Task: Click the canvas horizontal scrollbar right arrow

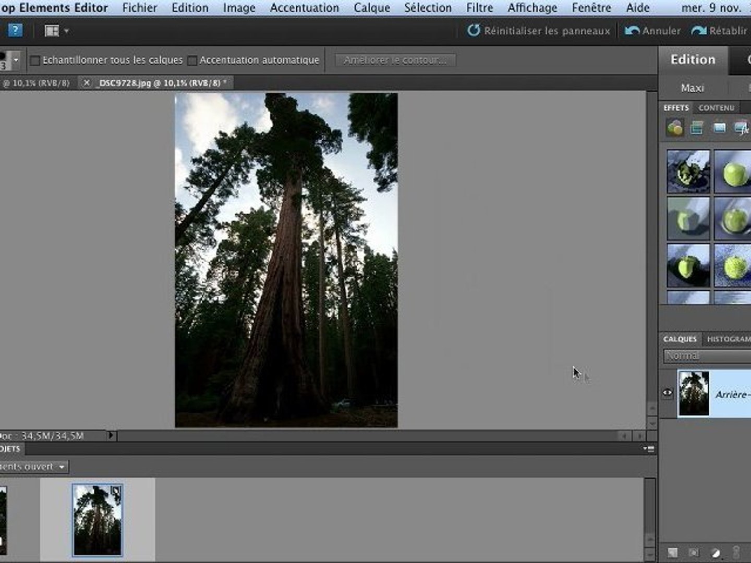Action: point(640,435)
